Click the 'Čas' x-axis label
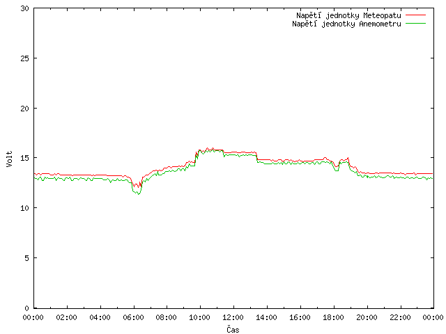This screenshot has height=334, width=446. 233,329
